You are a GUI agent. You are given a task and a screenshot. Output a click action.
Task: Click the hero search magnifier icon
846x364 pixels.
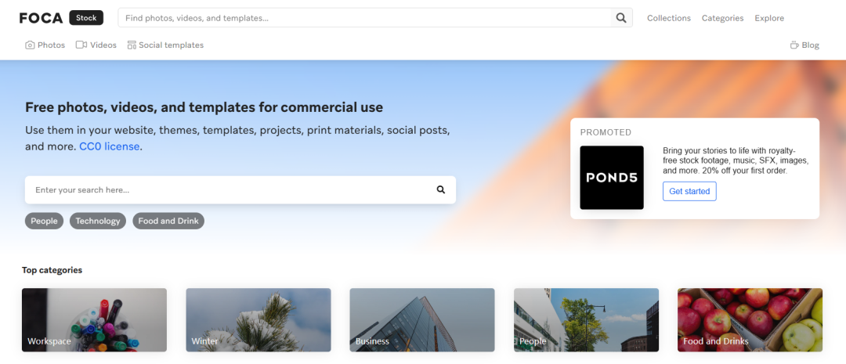pos(441,189)
